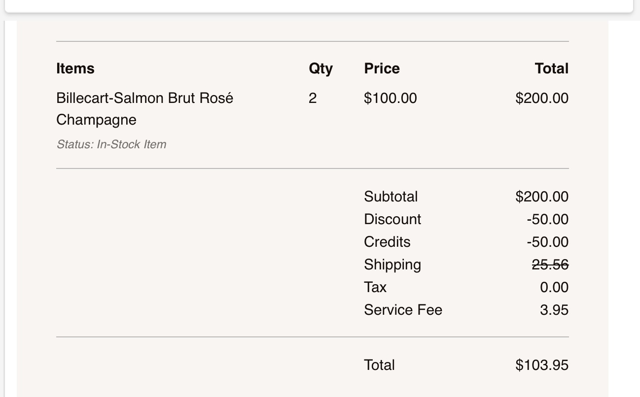Click the Credits label
This screenshot has width=640, height=397.
pos(387,242)
